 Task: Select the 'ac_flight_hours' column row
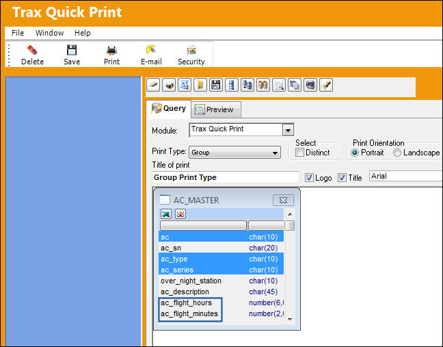coord(221,303)
